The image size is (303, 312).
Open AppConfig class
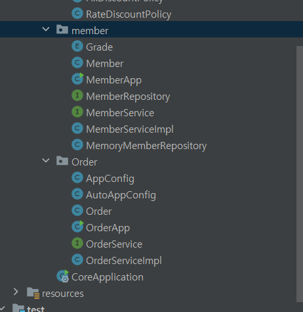pyautogui.click(x=110, y=179)
